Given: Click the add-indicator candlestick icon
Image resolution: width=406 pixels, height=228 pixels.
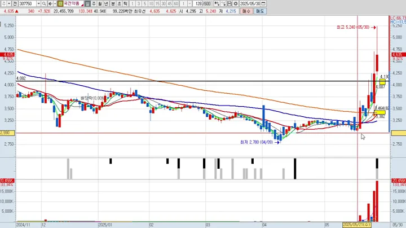Looking at the screenshot, I should coord(217,3).
